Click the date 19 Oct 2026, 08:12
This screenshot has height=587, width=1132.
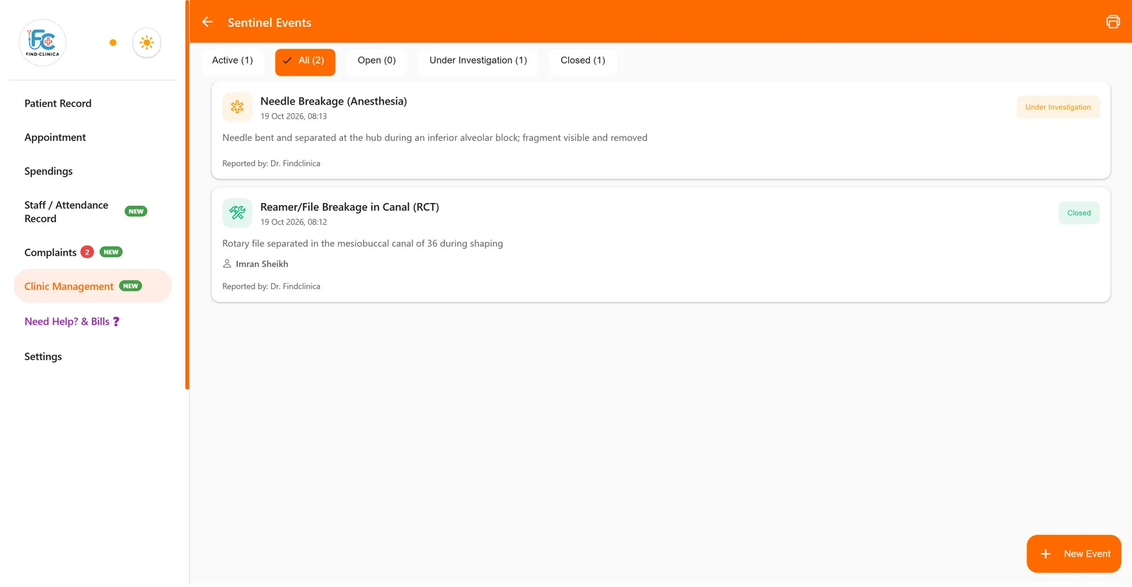pos(294,222)
